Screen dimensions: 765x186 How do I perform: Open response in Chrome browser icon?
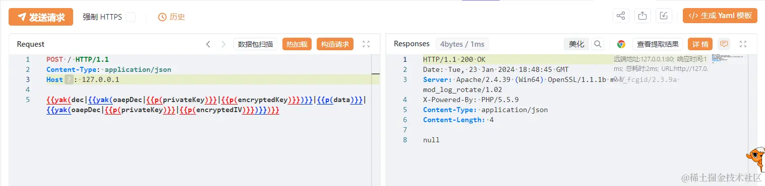click(621, 44)
